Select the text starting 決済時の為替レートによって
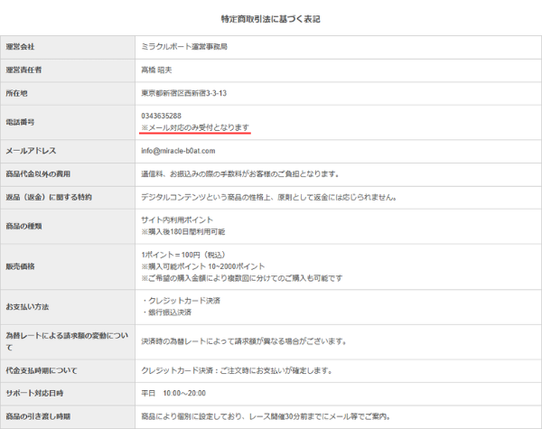Screen dimensions: 542x429 click(x=244, y=341)
